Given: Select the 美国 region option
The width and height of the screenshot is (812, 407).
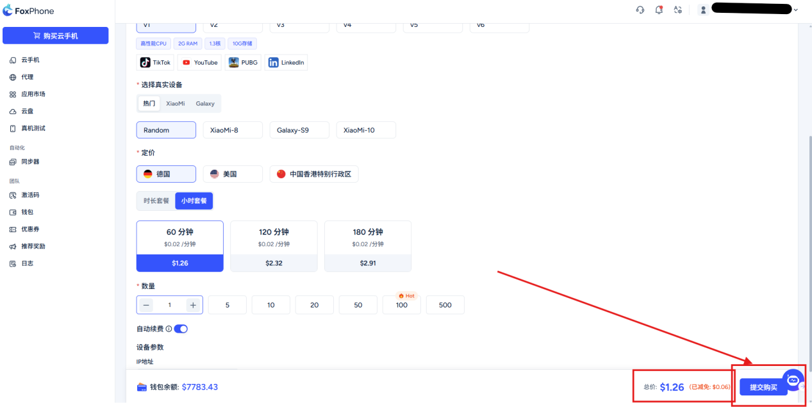Looking at the screenshot, I should 233,174.
